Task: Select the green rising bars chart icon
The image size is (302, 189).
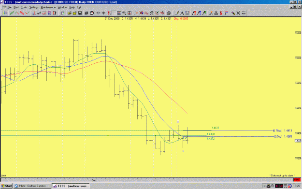Action: [12, 13]
